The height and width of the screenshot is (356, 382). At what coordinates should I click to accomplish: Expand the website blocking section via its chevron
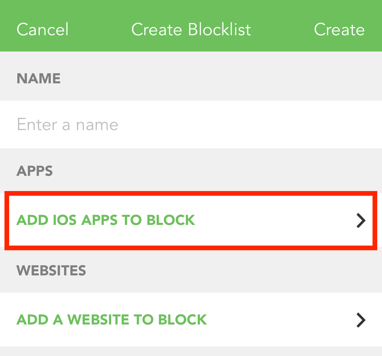pos(361,320)
